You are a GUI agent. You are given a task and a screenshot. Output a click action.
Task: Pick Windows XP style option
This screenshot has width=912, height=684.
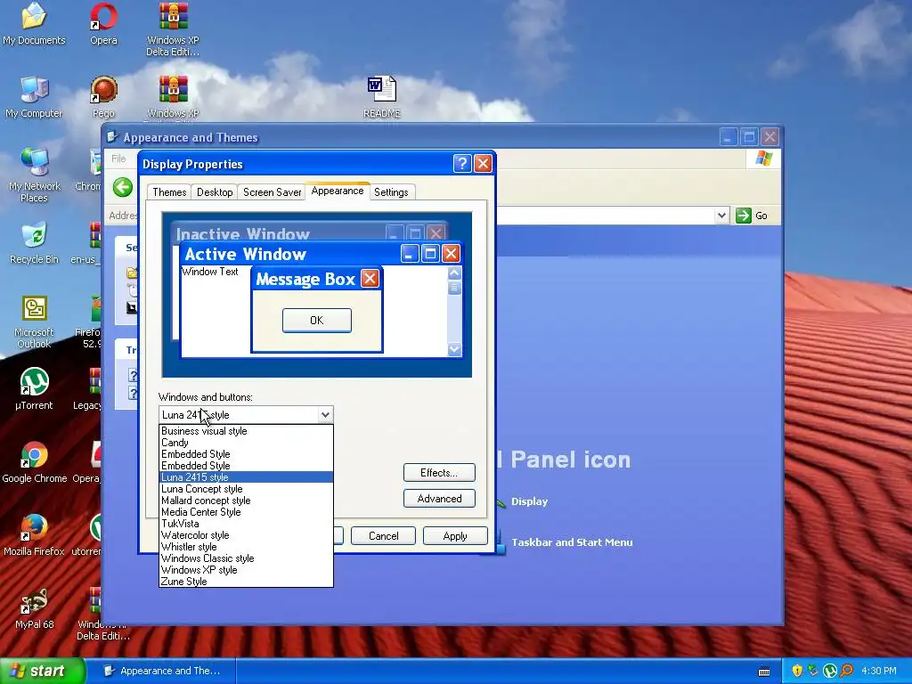[x=246, y=570]
